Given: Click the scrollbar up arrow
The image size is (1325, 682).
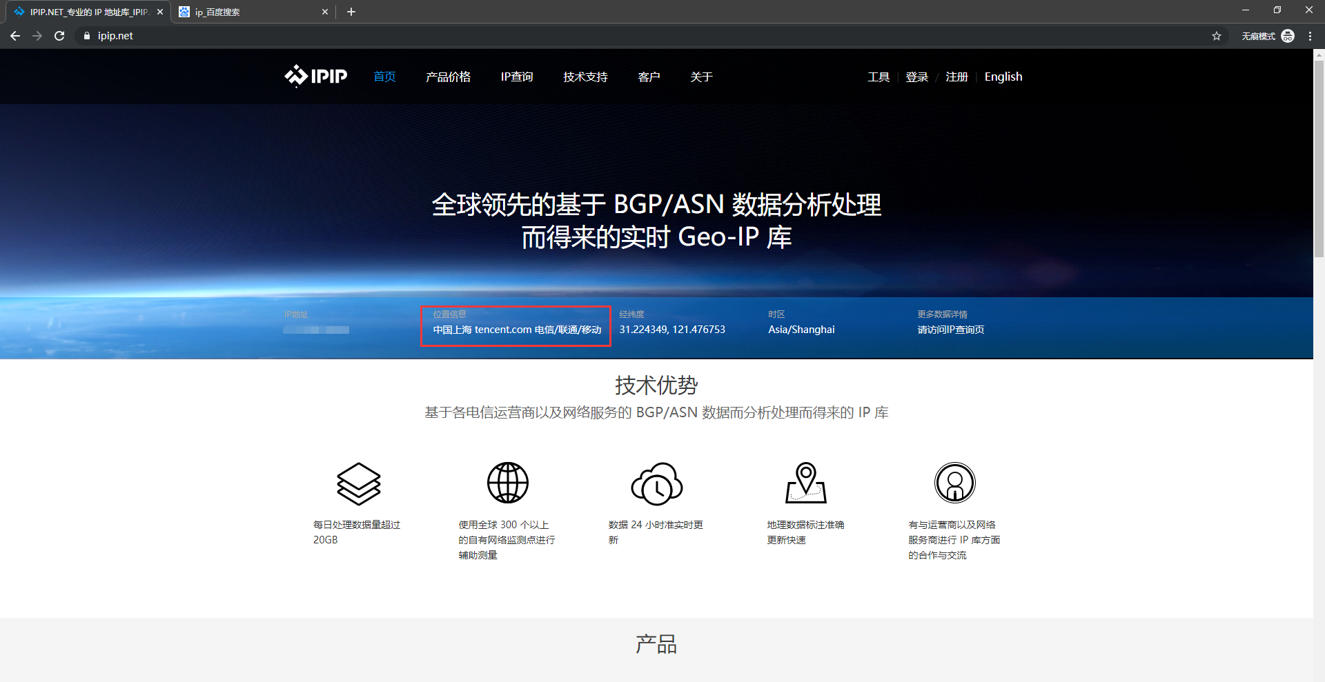Looking at the screenshot, I should [x=1319, y=54].
